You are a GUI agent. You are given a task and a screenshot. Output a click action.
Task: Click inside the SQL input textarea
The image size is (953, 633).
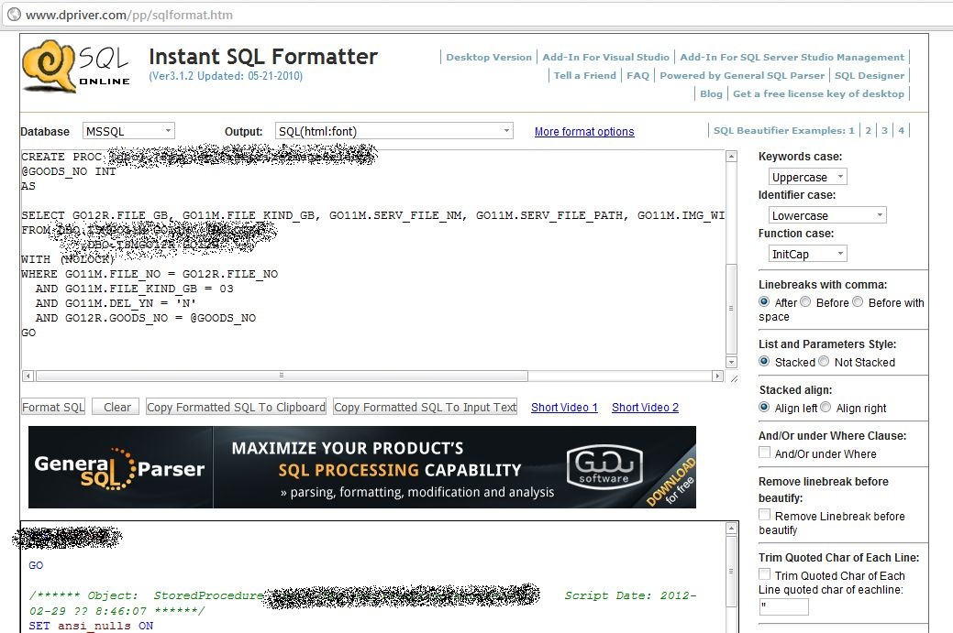point(373,260)
